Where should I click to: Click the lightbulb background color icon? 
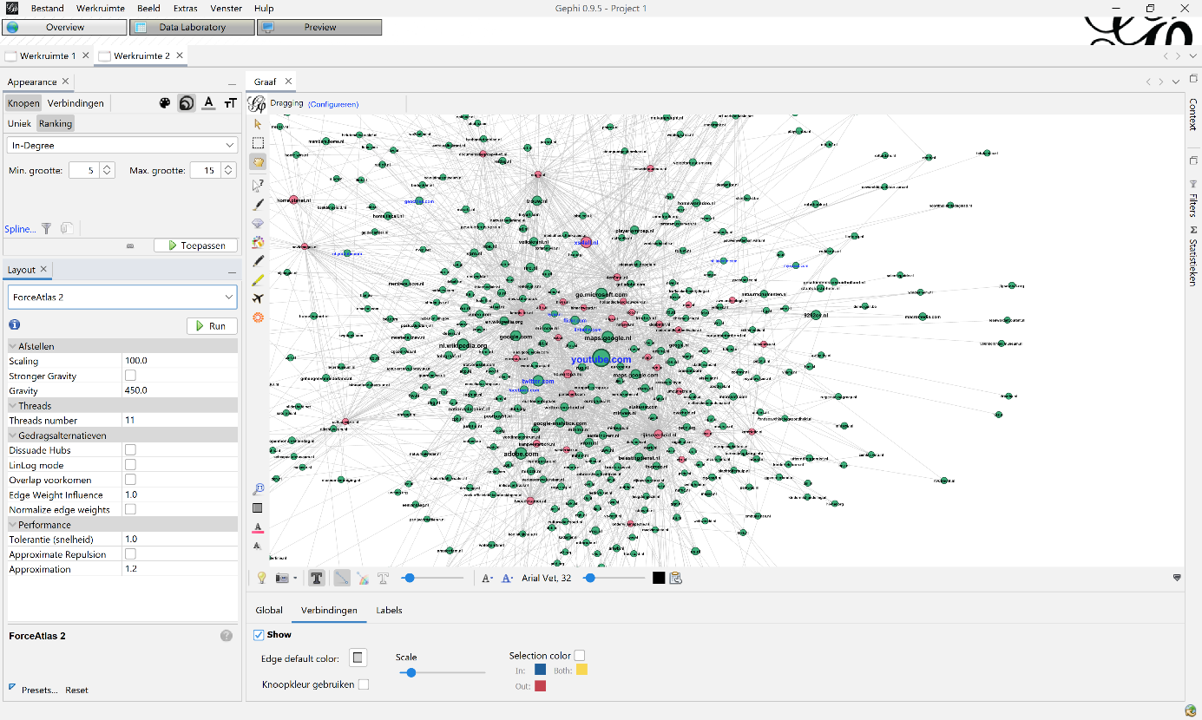coord(260,579)
